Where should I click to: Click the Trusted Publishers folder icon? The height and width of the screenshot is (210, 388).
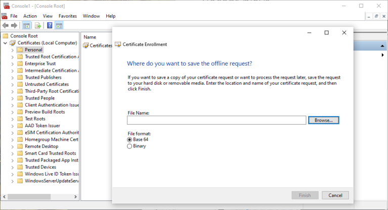coord(20,77)
